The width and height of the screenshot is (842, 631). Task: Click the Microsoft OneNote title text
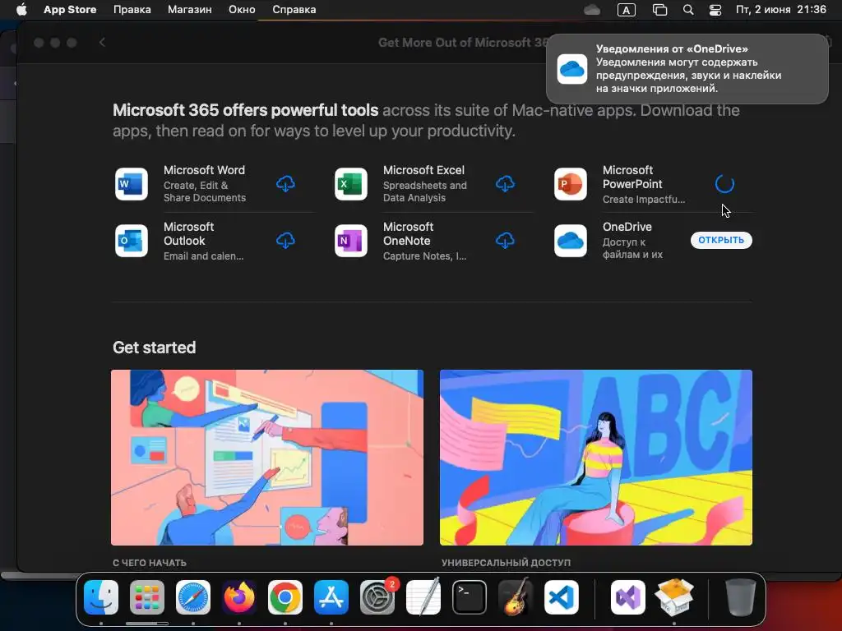408,234
